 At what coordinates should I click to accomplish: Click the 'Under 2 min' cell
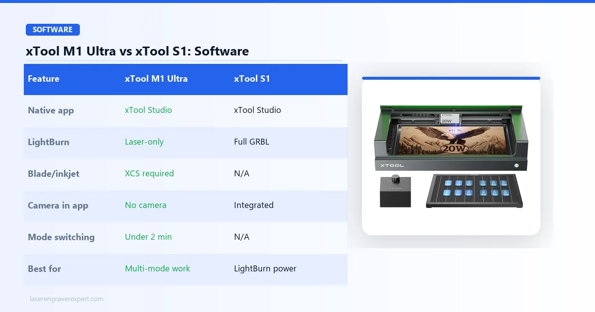148,237
